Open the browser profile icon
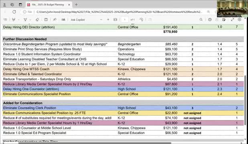The width and height of the screenshot is (248, 144). tap(4, 5)
